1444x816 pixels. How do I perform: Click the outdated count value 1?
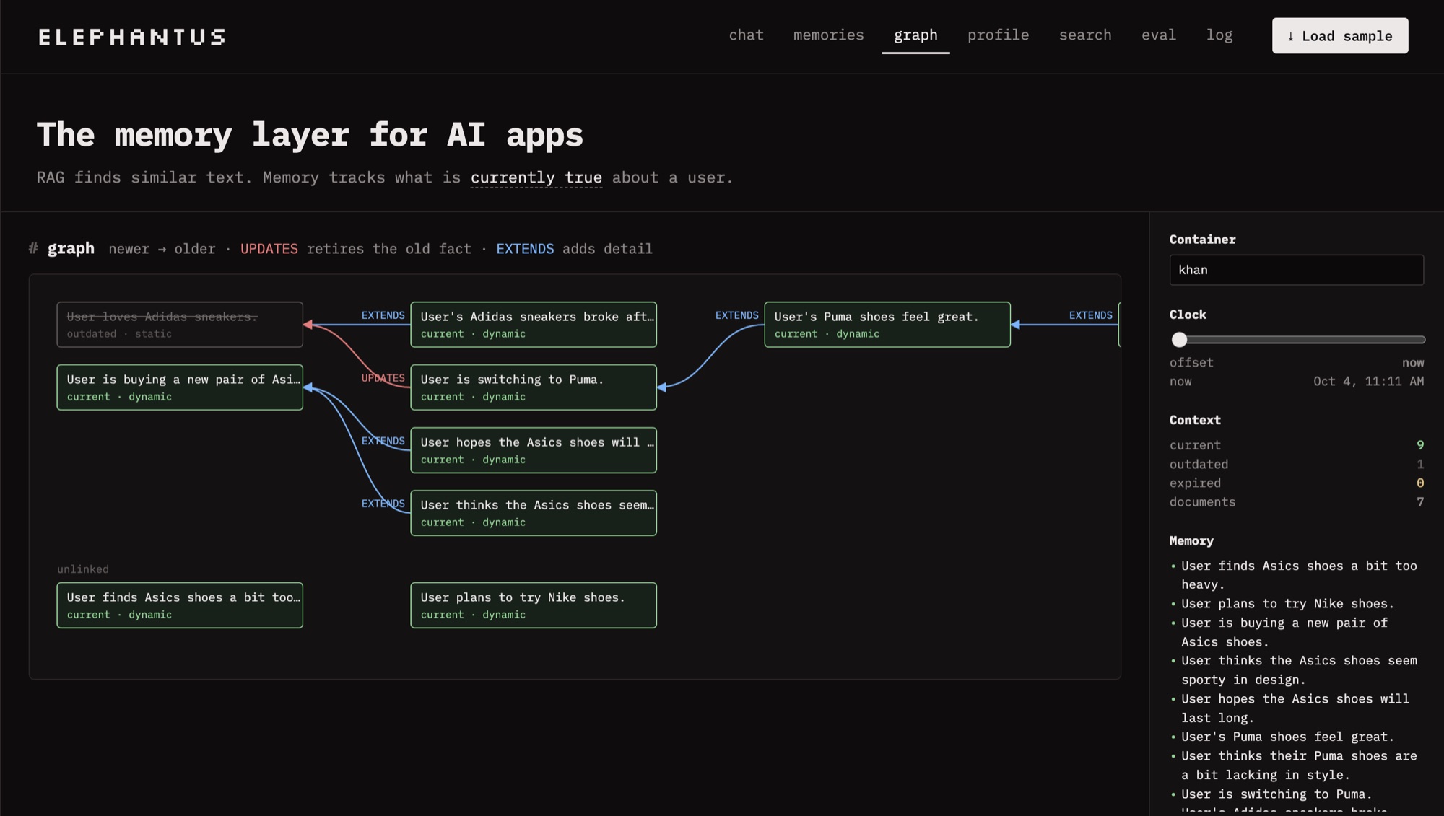click(1420, 464)
